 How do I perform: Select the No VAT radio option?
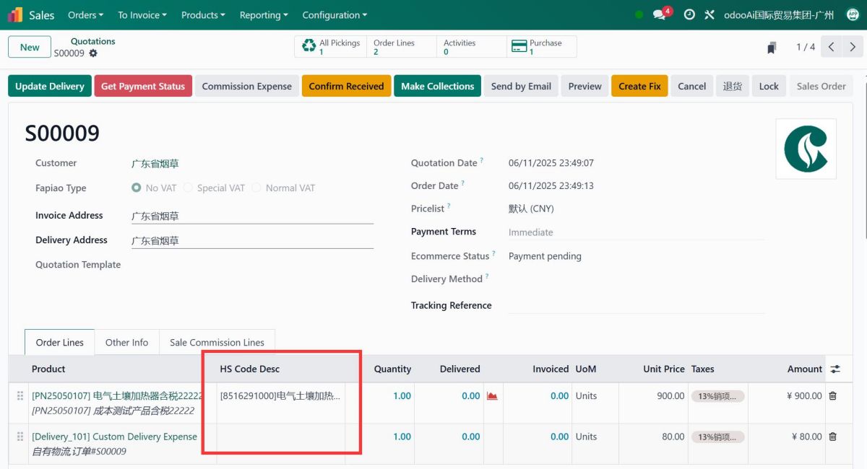coord(137,188)
